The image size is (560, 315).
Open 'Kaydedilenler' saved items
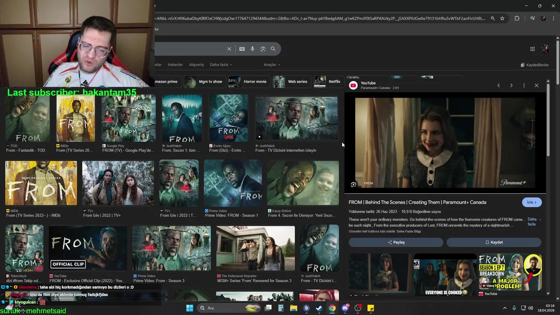tap(535, 65)
